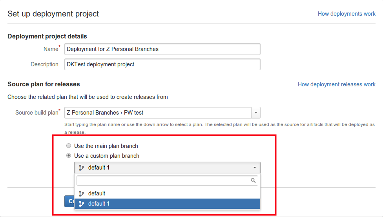Choose the default branch option
This screenshot has height=217, width=383.
click(167, 193)
